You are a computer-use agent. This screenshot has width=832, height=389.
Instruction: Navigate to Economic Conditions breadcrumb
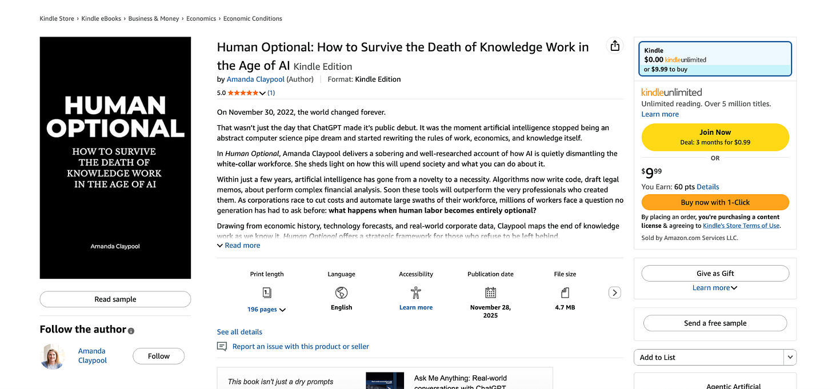pos(253,18)
